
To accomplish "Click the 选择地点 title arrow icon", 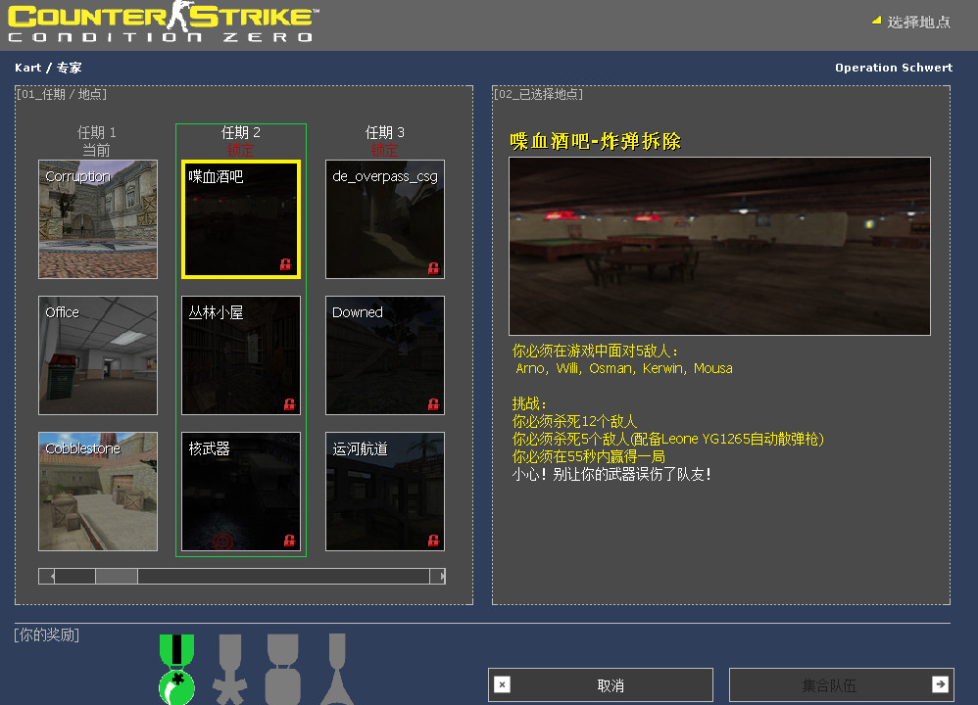I will 876,21.
